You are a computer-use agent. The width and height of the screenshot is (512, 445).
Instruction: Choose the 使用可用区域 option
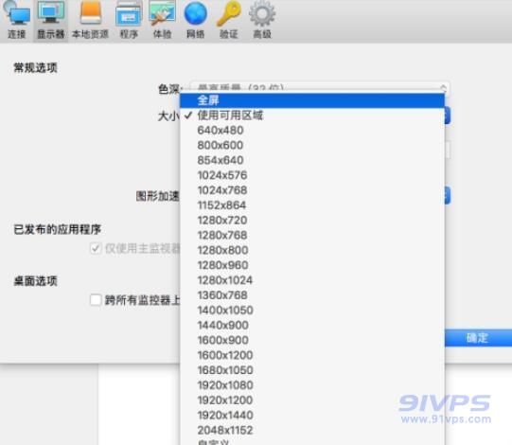[312, 115]
